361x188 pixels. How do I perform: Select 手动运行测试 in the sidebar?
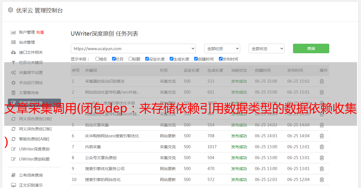(31, 83)
